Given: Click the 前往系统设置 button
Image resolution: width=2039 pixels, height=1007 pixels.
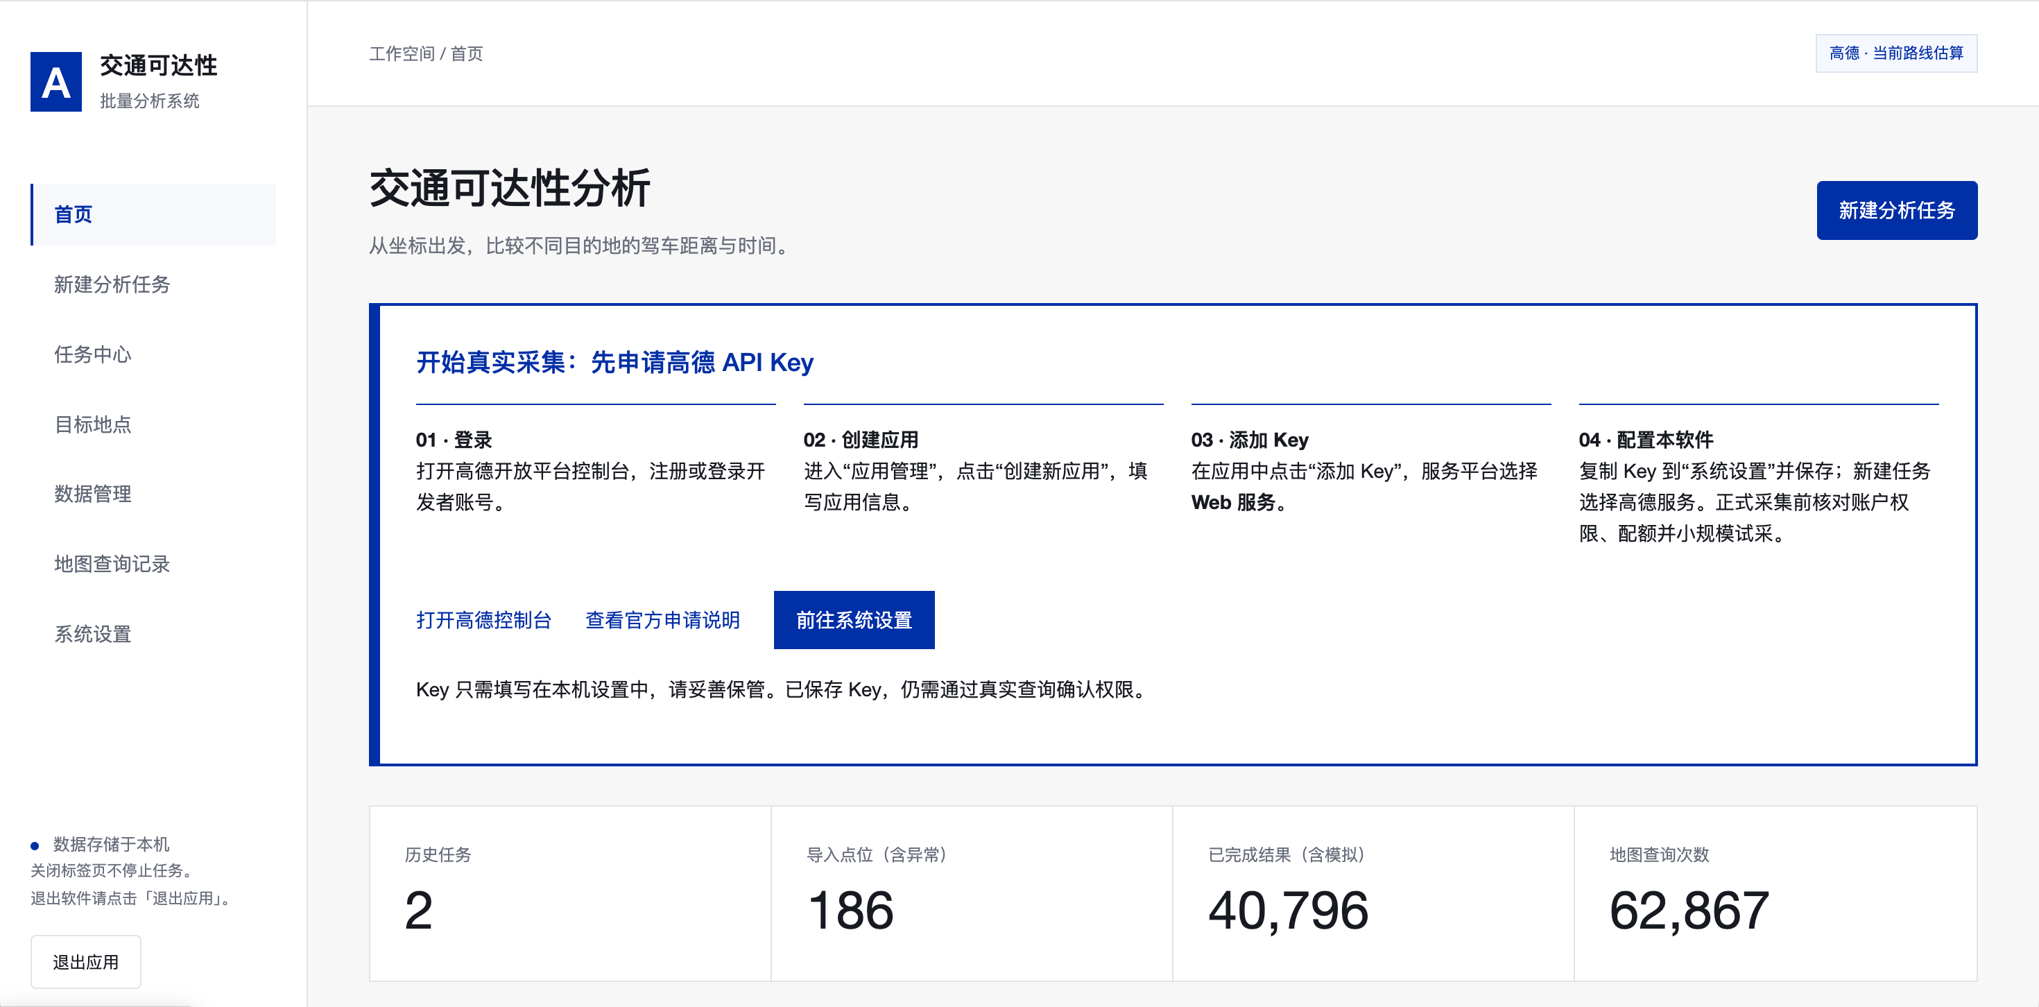Looking at the screenshot, I should (x=854, y=620).
